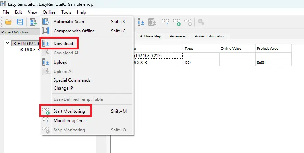
Task: Click the (192.168.0.212) table cell
Action: [x=158, y=56]
